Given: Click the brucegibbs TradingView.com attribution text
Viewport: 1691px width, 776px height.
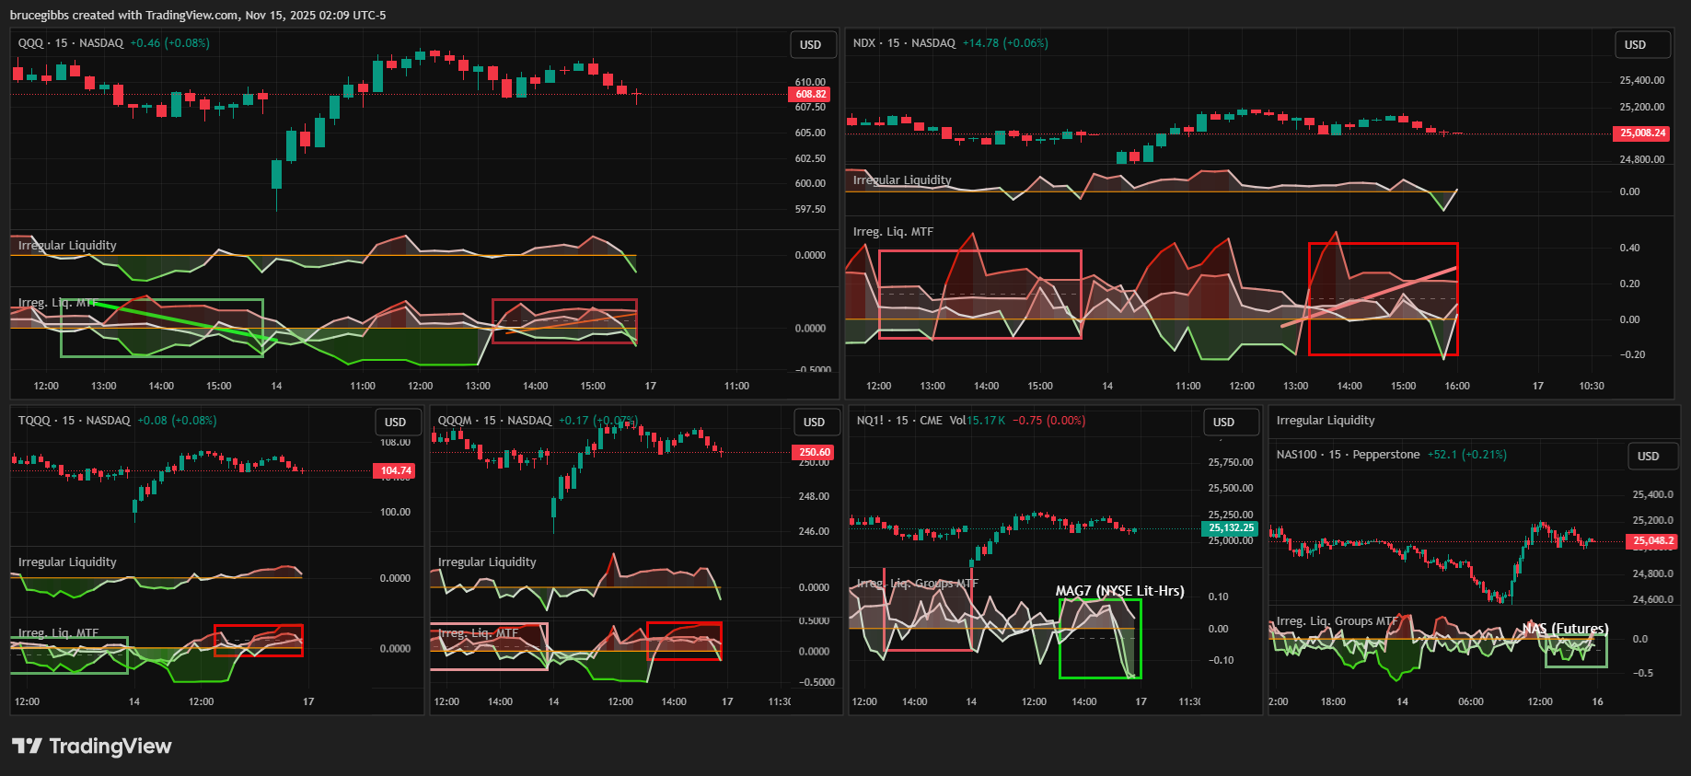Looking at the screenshot, I should click(x=198, y=15).
